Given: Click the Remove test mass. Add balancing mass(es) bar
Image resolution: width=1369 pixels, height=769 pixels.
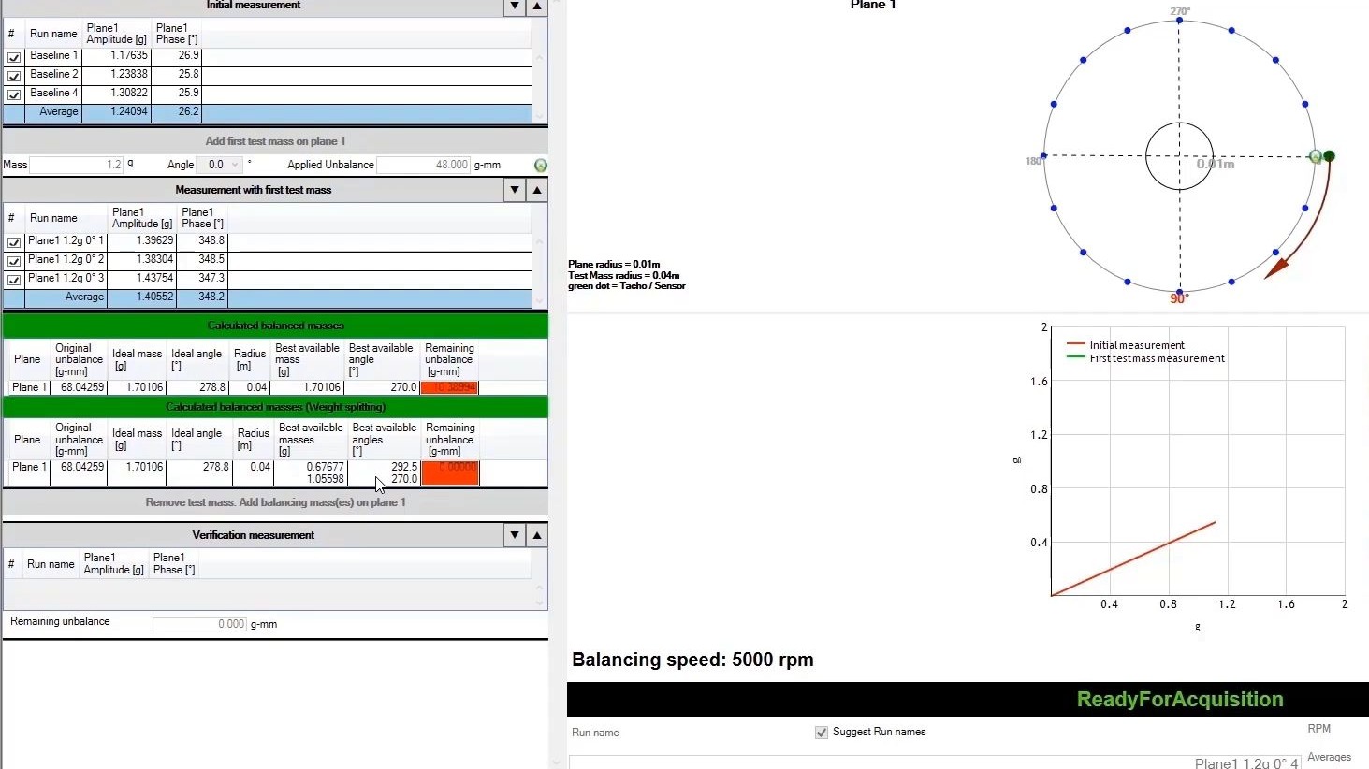Looking at the screenshot, I should (275, 502).
